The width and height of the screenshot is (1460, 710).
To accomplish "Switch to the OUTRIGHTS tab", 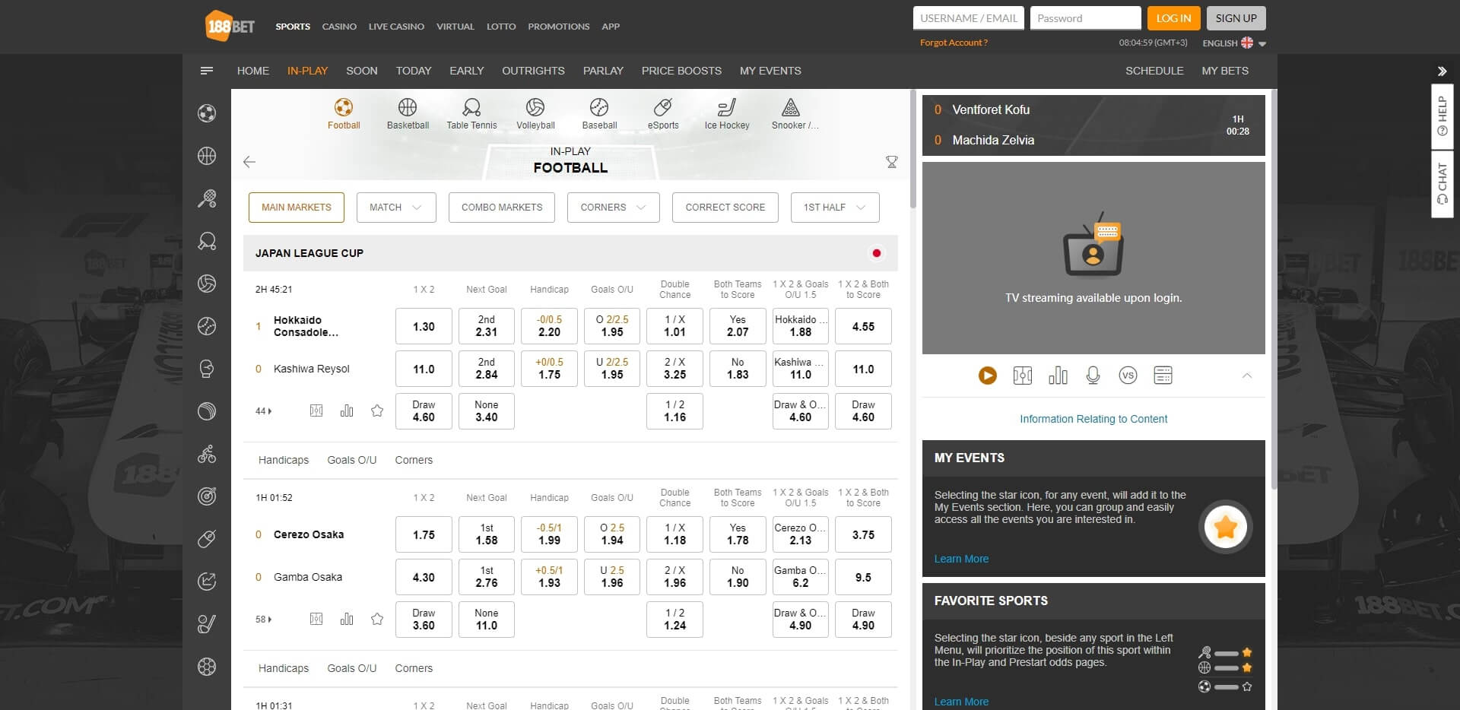I will [x=533, y=71].
